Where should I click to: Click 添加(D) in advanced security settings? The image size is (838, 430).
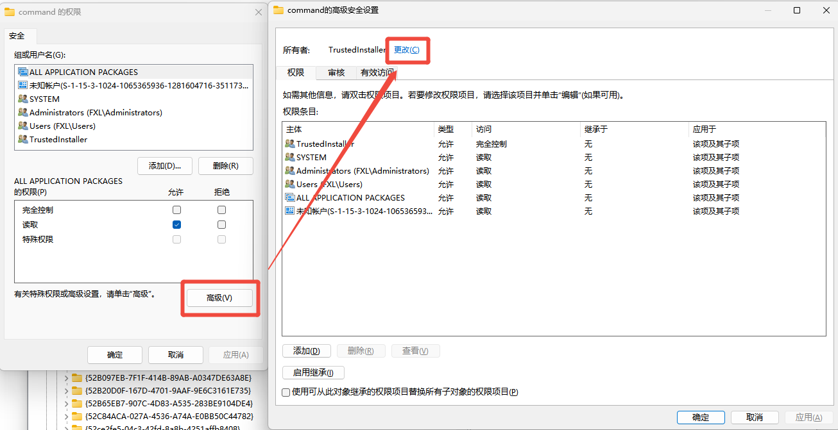(306, 351)
